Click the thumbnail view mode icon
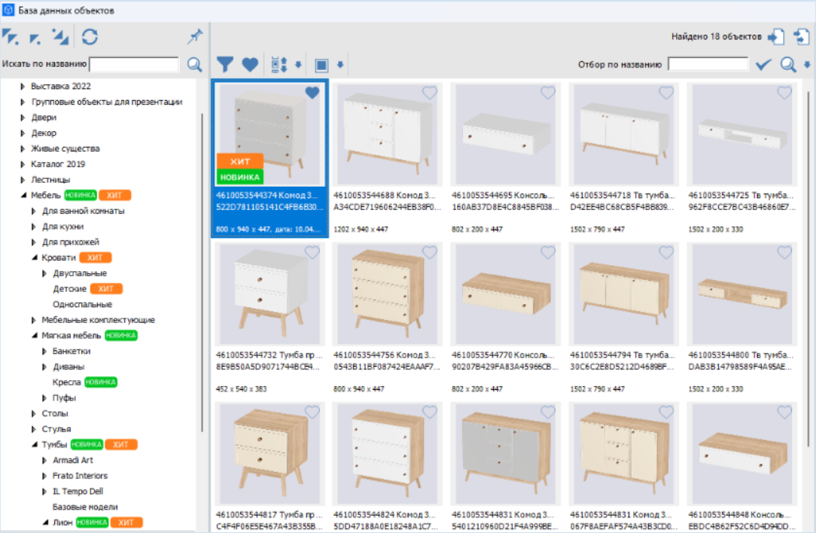 coord(321,65)
